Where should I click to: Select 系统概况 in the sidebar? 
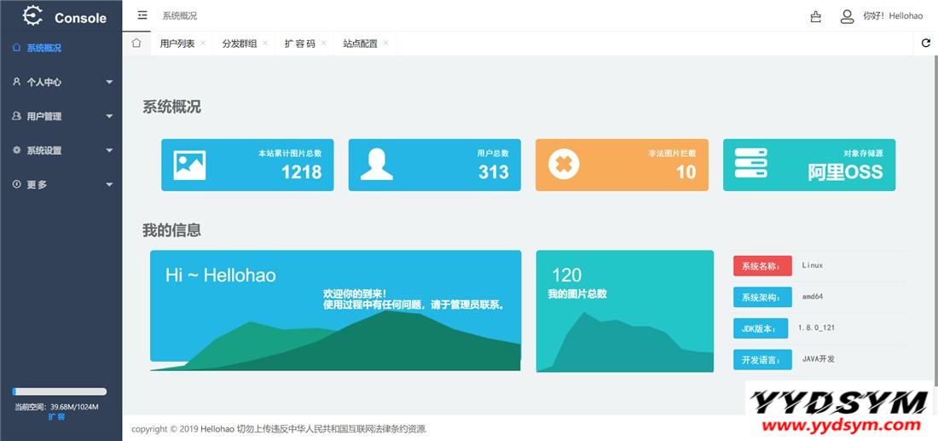[43, 49]
